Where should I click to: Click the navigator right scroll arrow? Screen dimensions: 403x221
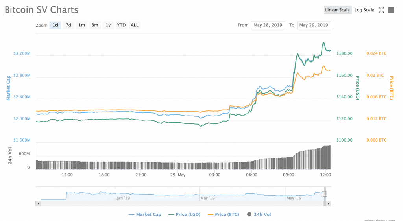(x=328, y=204)
